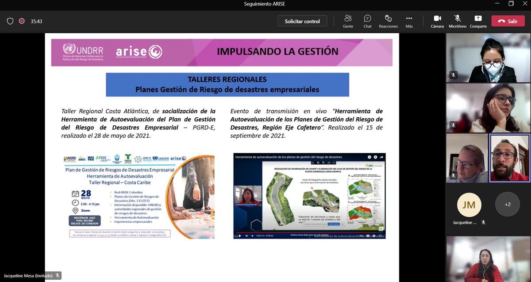This screenshot has height=282, width=531.
Task: Click the JM participant avatar
Action: click(x=469, y=205)
